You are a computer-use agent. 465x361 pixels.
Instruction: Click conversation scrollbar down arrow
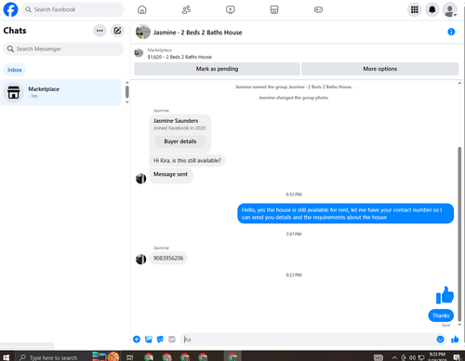coord(459,325)
